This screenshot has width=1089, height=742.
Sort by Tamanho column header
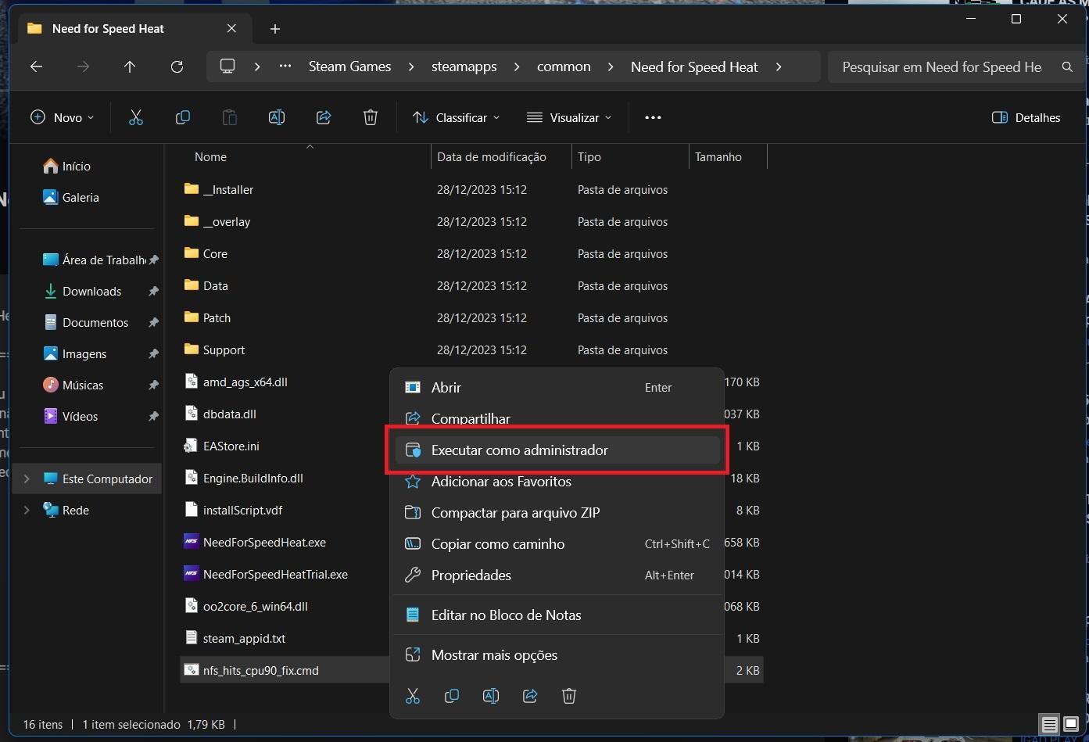[x=728, y=156]
